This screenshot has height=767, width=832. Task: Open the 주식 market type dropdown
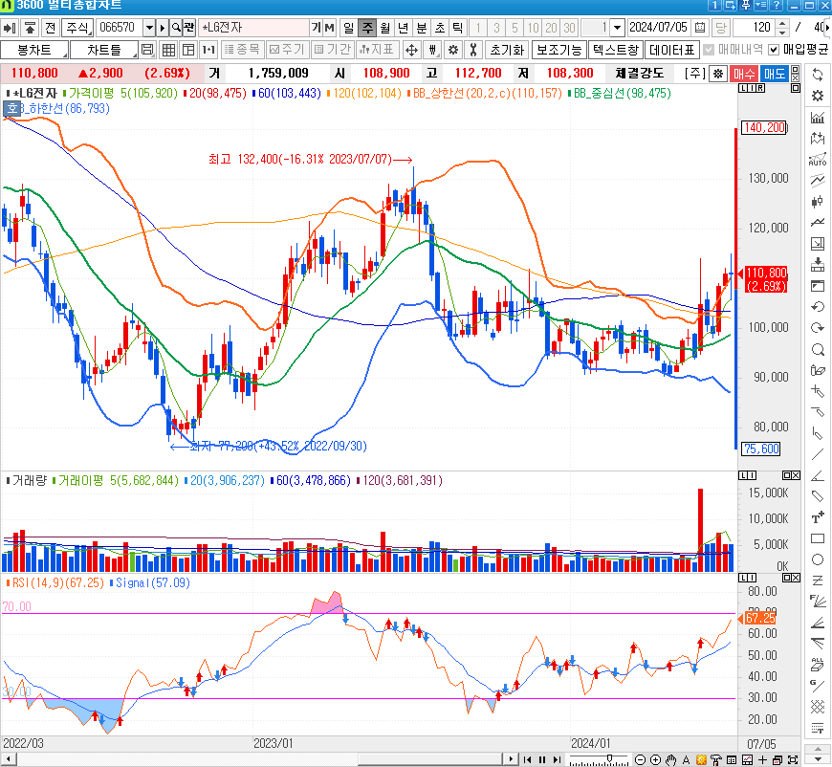click(x=77, y=27)
